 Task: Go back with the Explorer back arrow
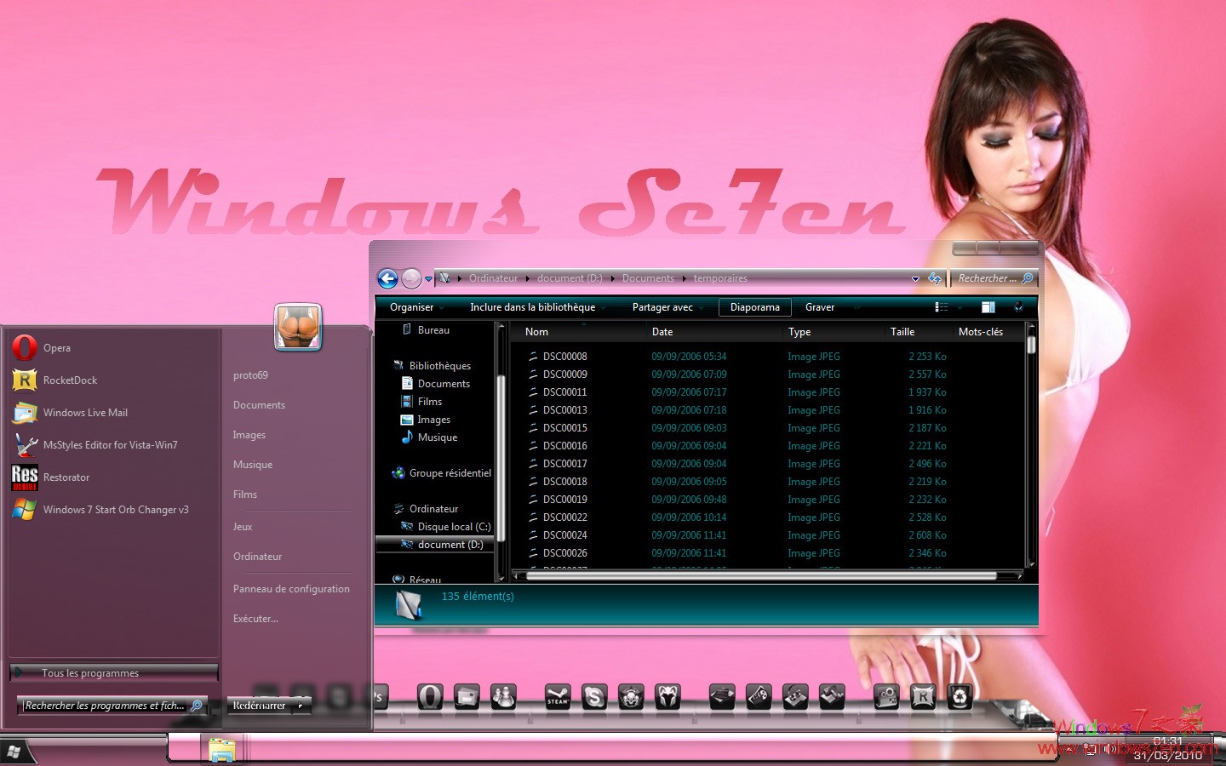[x=387, y=278]
